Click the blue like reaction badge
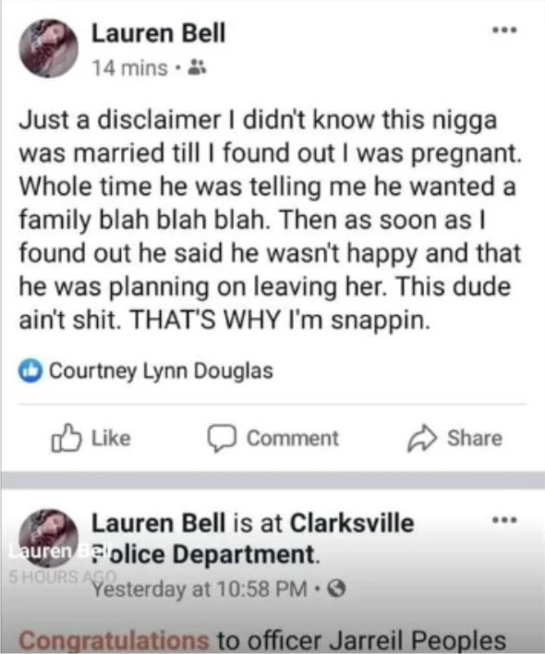 [x=30, y=370]
